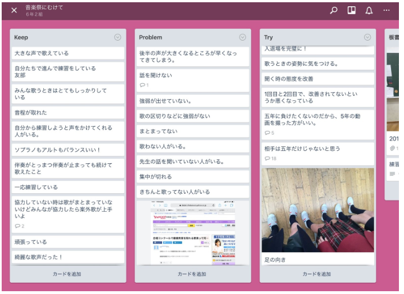Screen dimensions: 404x294
Task: Open the Yahoo webpage screenshot thumbnail card
Action: point(193,233)
